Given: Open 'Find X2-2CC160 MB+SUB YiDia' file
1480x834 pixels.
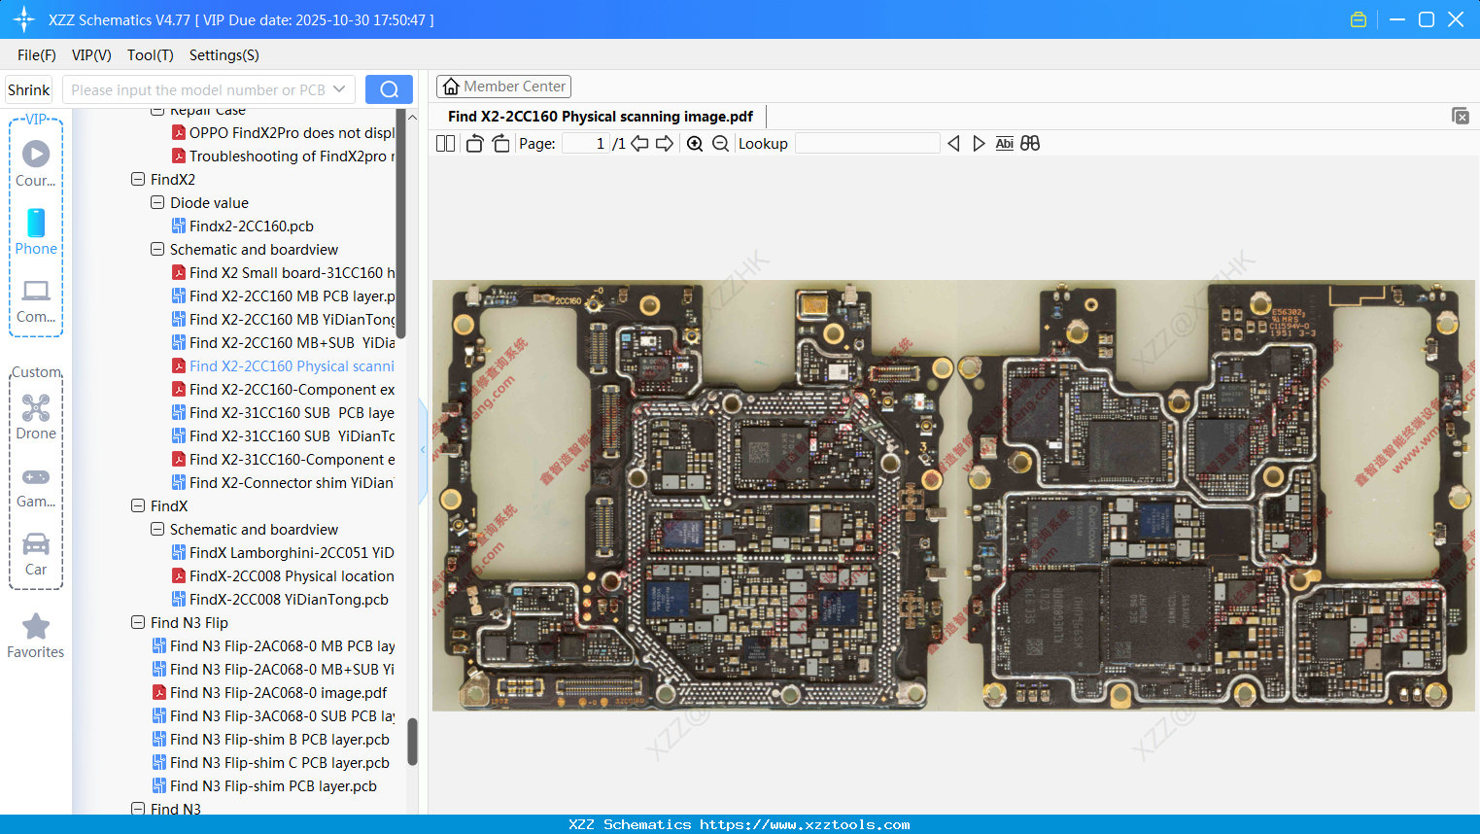Looking at the screenshot, I should click(x=284, y=342).
